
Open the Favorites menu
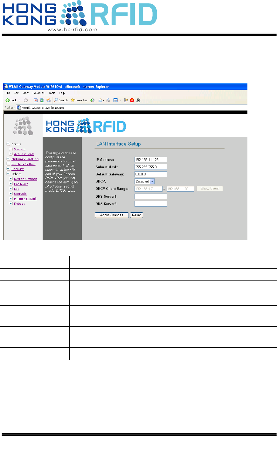click(38, 93)
